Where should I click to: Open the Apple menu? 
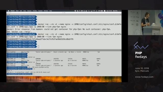pyautogui.click(x=8, y=11)
